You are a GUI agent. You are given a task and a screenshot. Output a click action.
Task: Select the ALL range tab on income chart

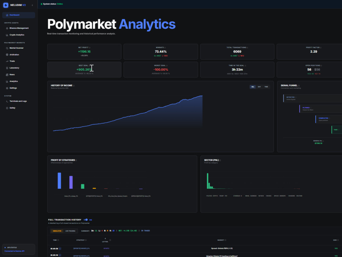pyautogui.click(x=253, y=87)
